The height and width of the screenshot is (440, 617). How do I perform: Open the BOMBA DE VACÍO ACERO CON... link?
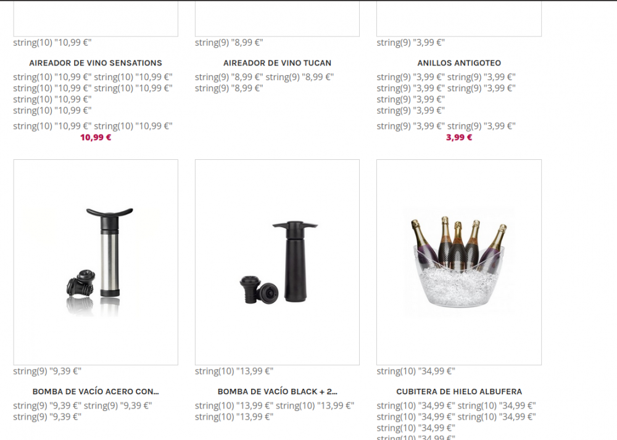coord(96,392)
